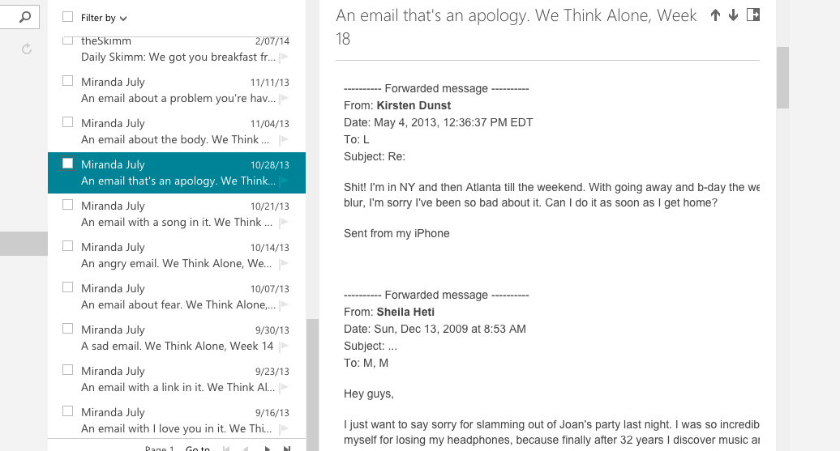Tick checkbox for 'An email with a song' message
The width and height of the screenshot is (840, 451).
[x=67, y=205]
